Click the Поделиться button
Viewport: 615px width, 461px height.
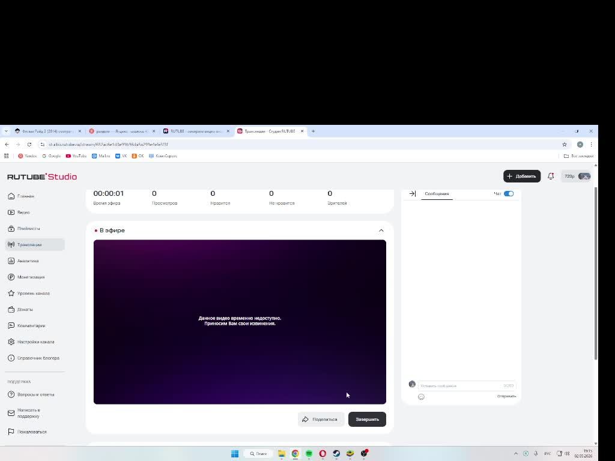pyautogui.click(x=321, y=420)
